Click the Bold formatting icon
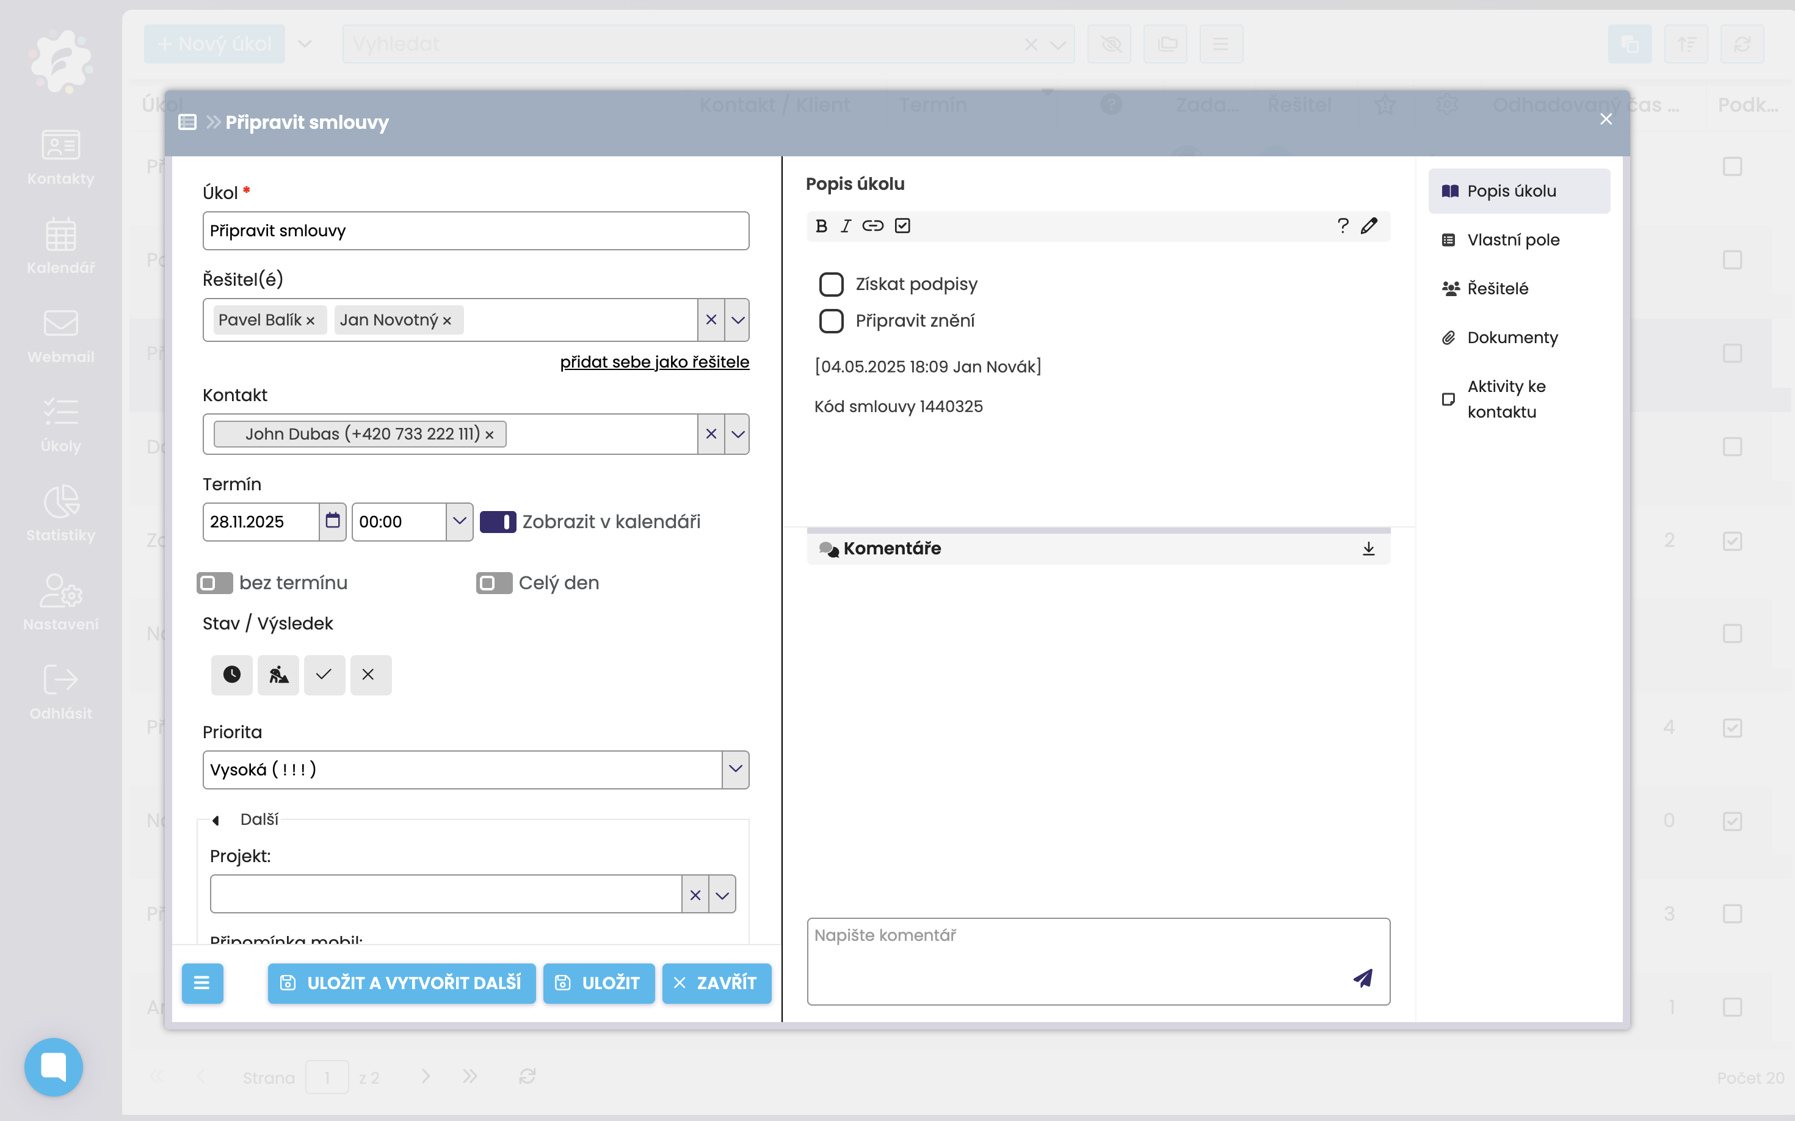Viewport: 1795px width, 1121px height. tap(821, 226)
